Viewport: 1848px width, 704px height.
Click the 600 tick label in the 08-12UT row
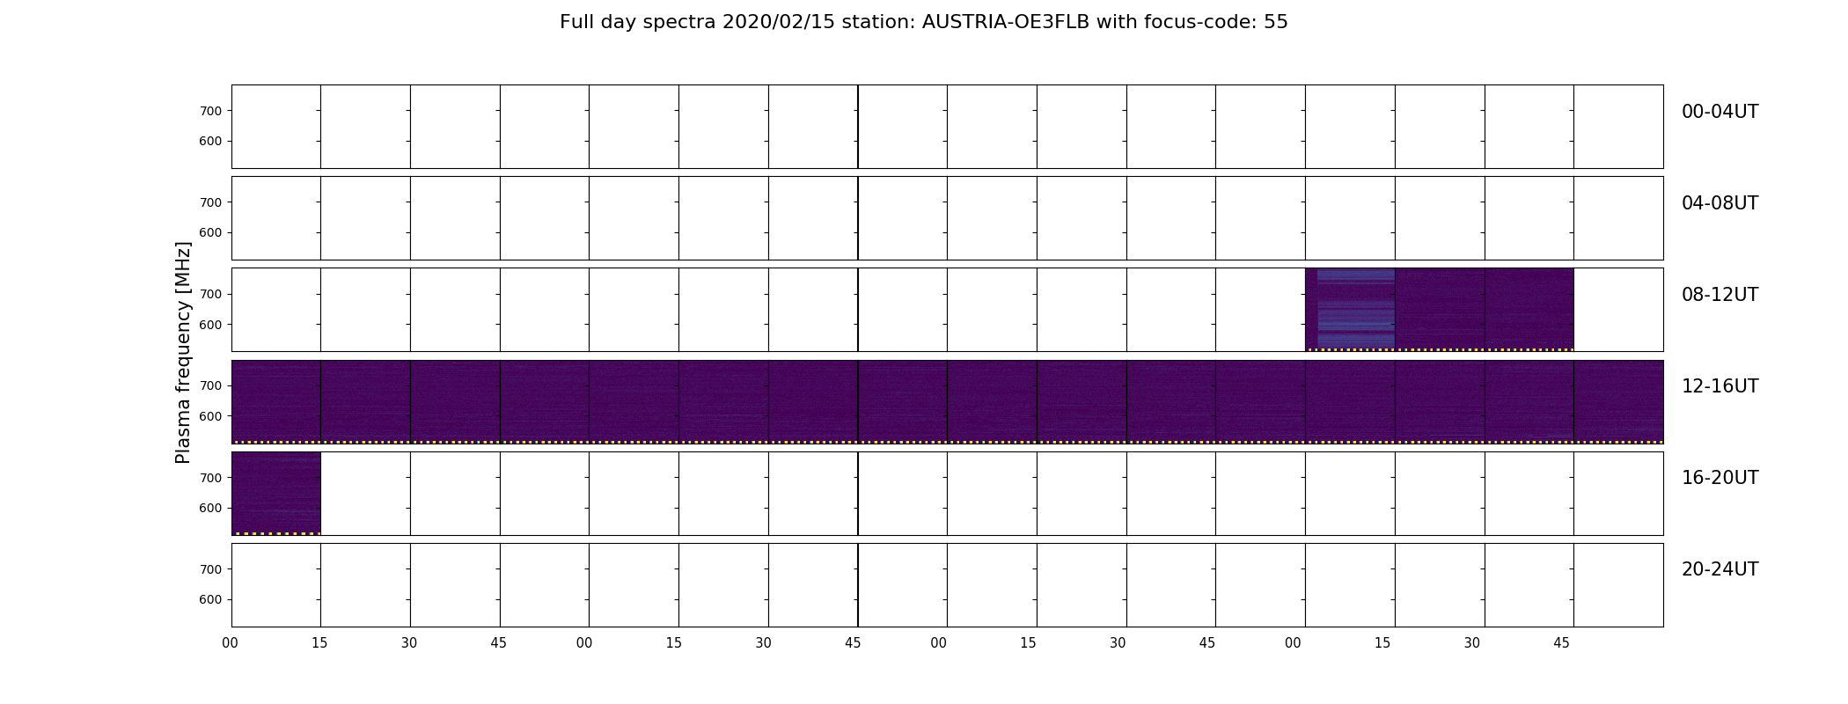(210, 325)
